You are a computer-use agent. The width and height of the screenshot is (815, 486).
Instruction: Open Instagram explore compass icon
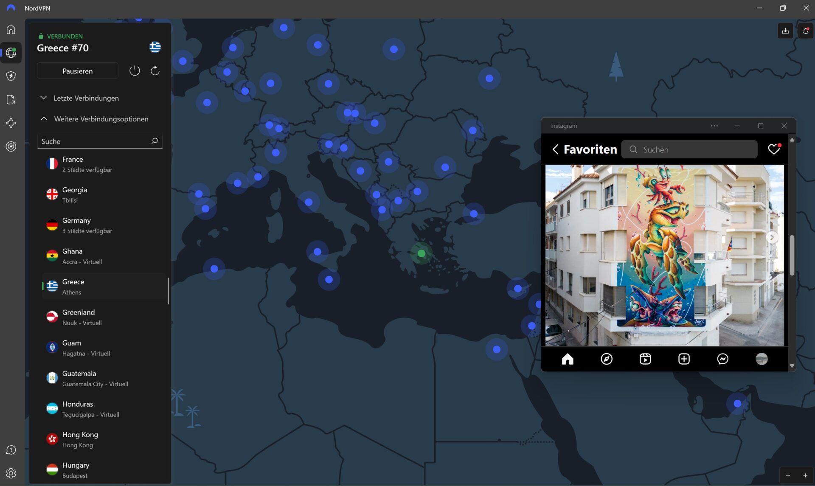pyautogui.click(x=607, y=359)
